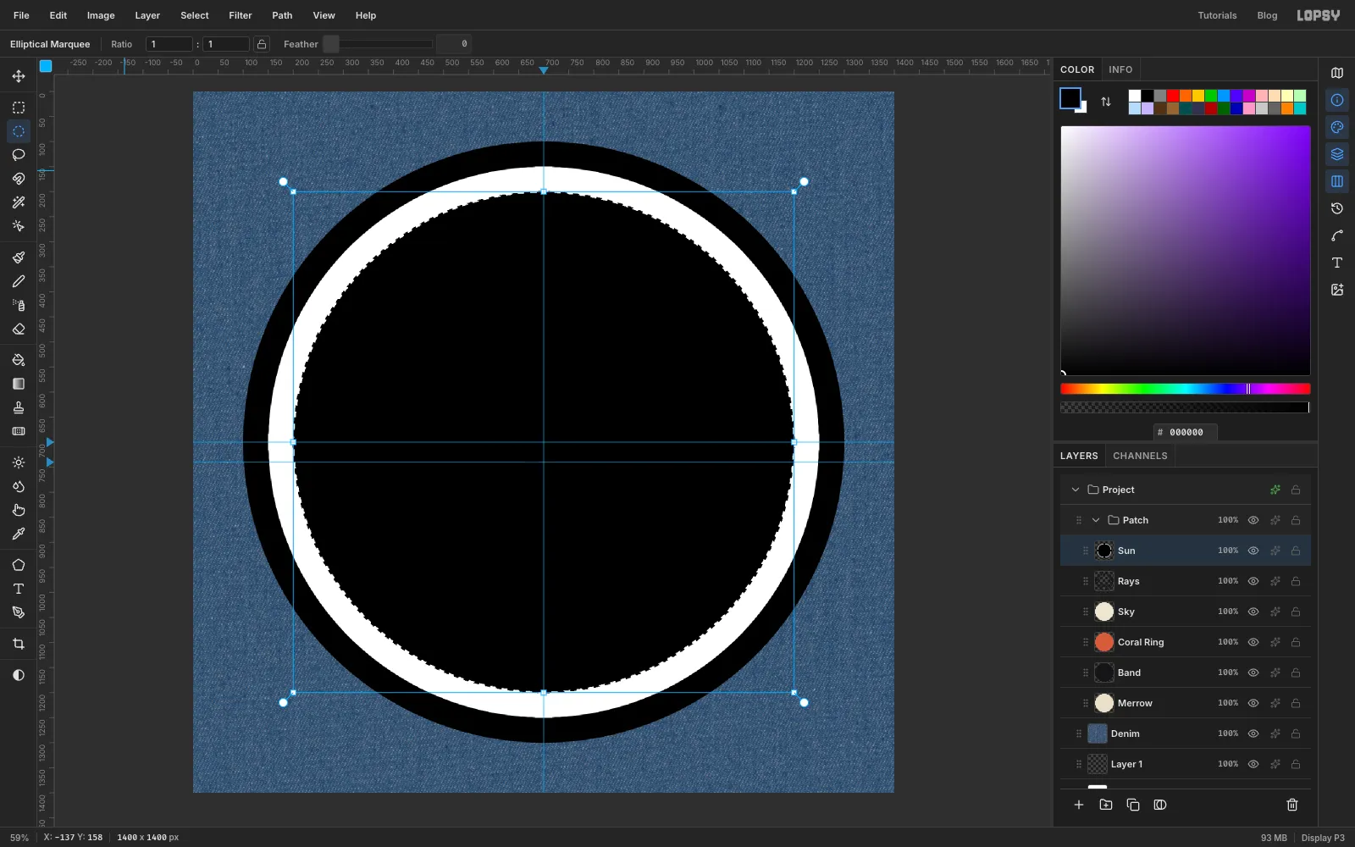Hide the Rays layer
This screenshot has width=1355, height=847.
tap(1253, 581)
